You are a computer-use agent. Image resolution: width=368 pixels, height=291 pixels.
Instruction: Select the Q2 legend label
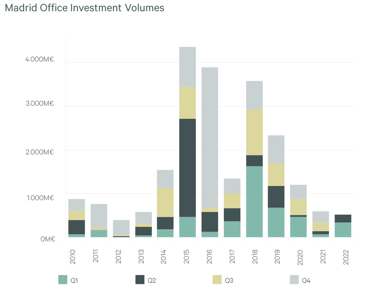151,280
